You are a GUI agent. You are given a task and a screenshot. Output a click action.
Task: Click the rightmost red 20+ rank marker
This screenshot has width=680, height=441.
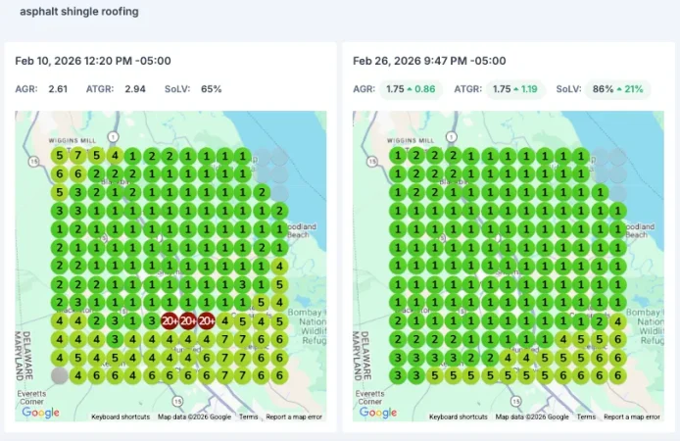tap(207, 320)
